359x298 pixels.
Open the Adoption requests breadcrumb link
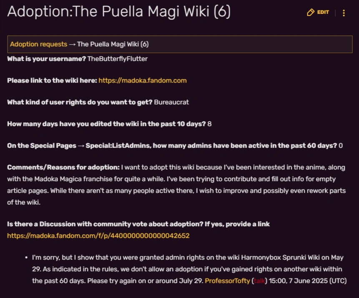point(38,44)
